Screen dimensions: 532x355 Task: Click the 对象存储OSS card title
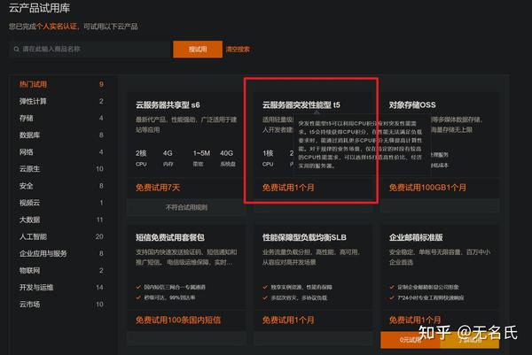pyautogui.click(x=412, y=105)
